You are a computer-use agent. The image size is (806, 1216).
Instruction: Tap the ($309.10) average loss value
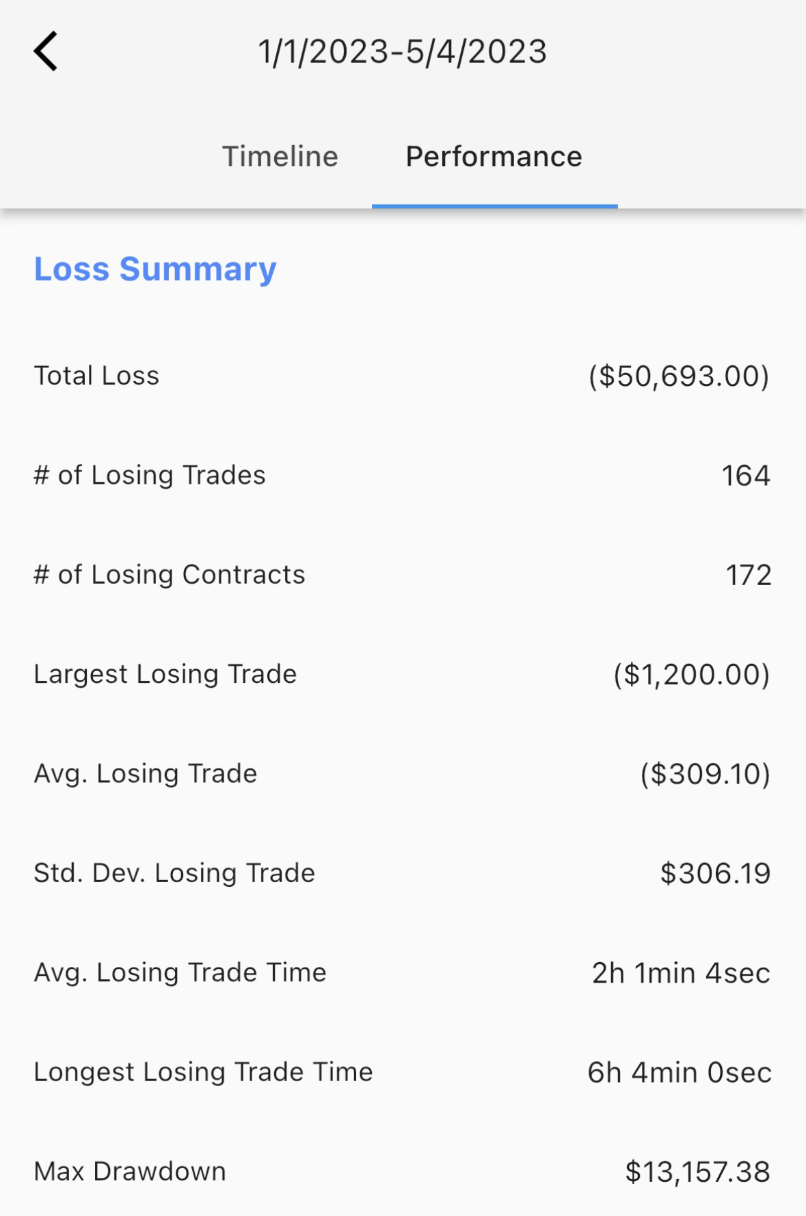click(706, 773)
